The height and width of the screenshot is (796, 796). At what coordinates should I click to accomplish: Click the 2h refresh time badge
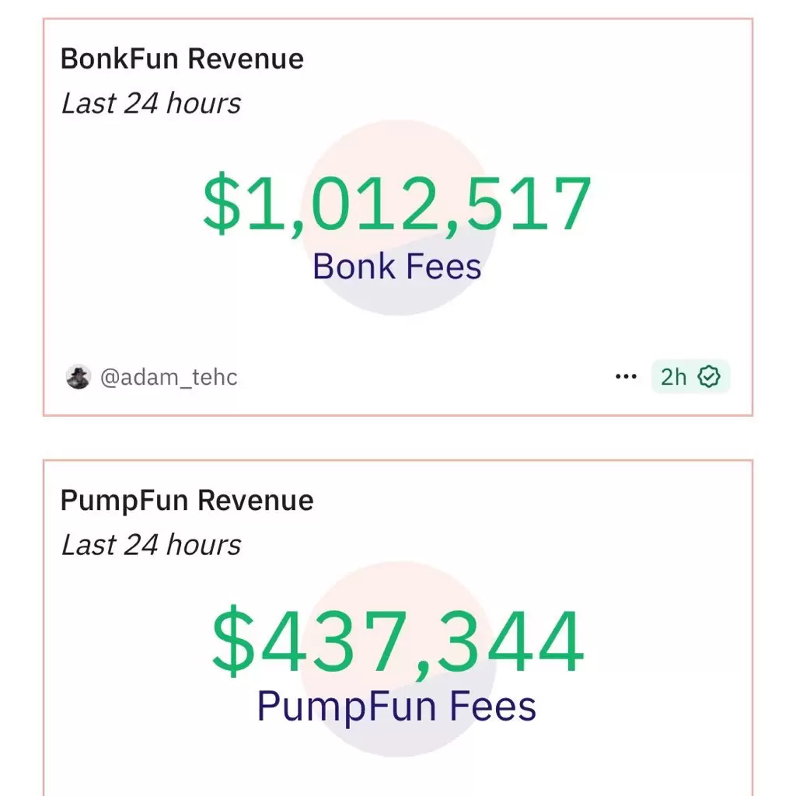(x=690, y=377)
